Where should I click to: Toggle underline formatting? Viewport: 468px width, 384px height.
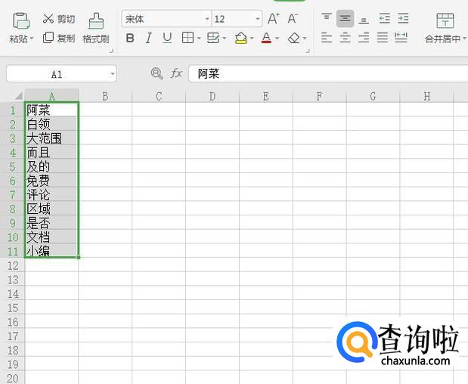[x=167, y=39]
